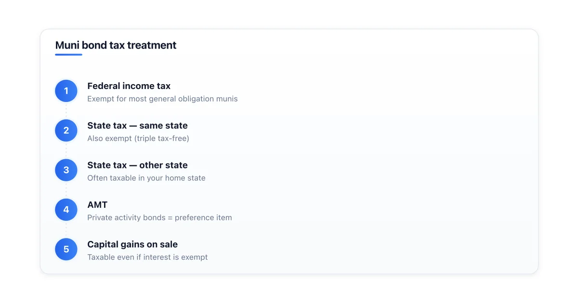This screenshot has width=578, height=303.
Task: Click "Private activity bonds = preference item"
Action: pos(159,218)
